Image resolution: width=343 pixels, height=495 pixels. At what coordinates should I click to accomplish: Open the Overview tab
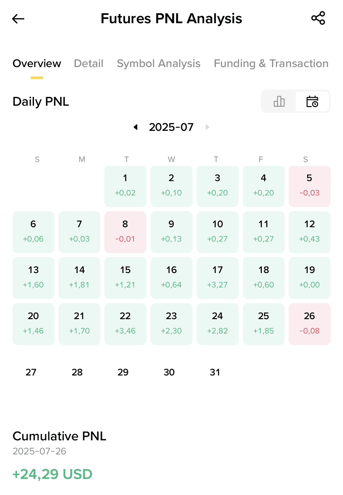tap(37, 63)
